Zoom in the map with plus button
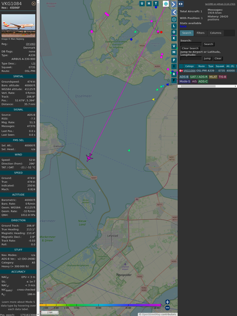The width and height of the screenshot is (237, 316). click(x=167, y=302)
